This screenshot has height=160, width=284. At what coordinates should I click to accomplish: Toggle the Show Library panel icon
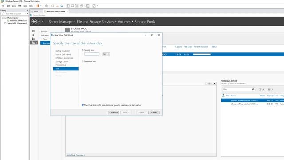point(68,6)
